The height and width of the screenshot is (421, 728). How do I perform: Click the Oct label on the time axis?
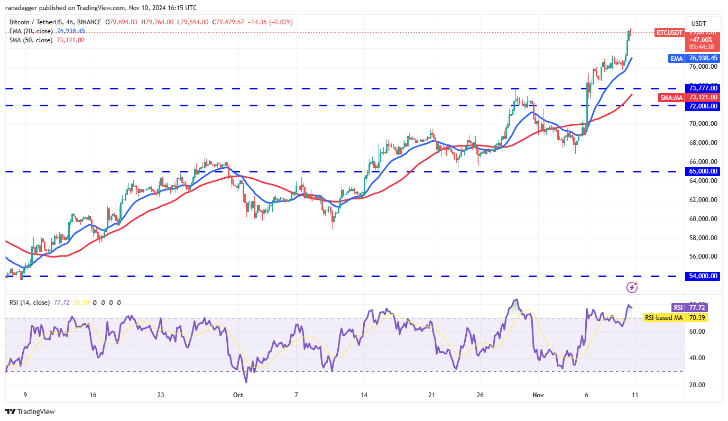(238, 395)
